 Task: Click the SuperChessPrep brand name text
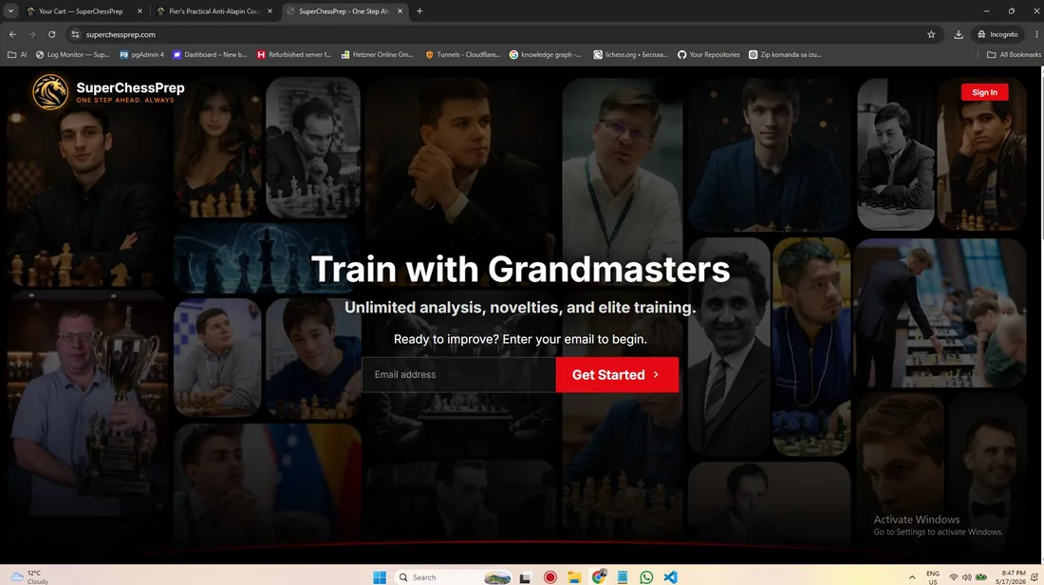tap(131, 87)
